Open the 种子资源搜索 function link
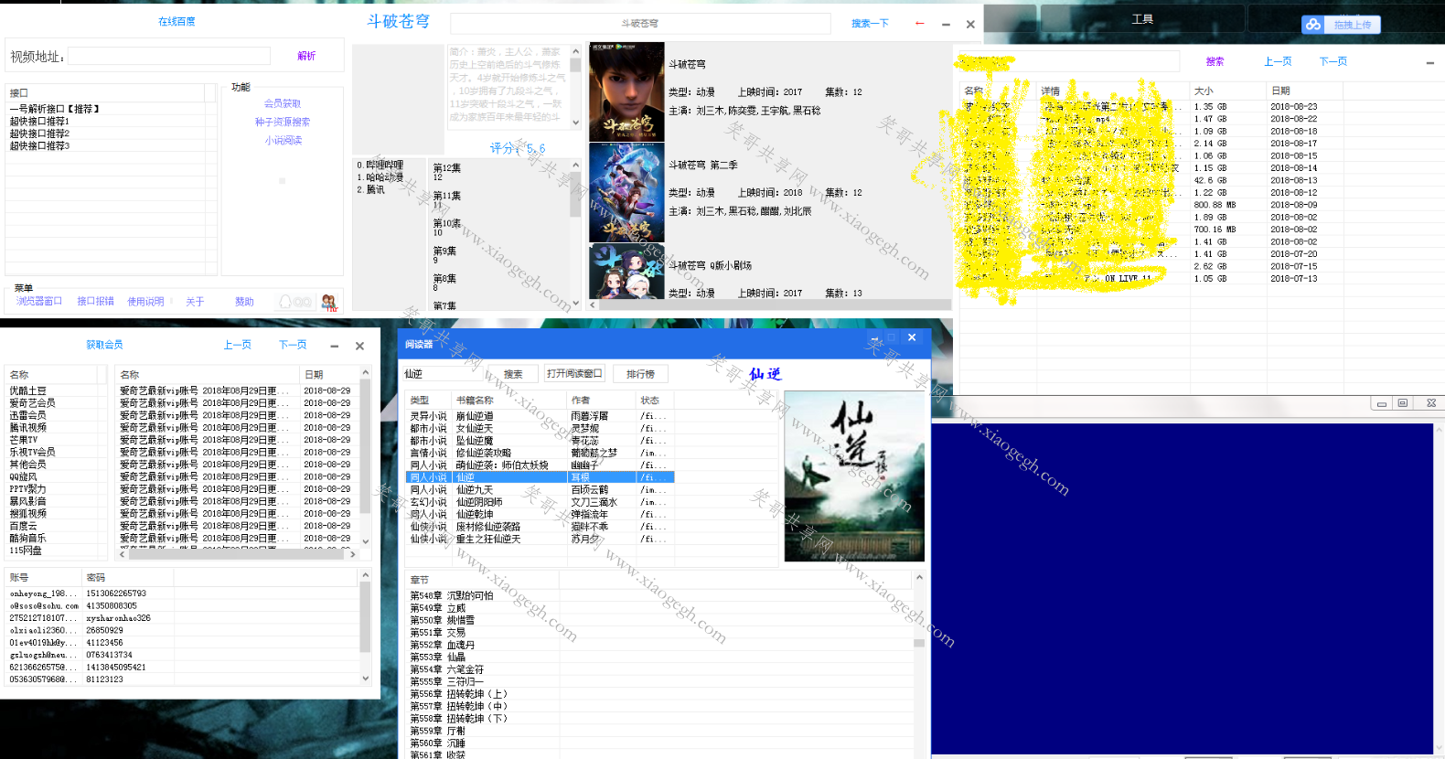Image resolution: width=1445 pixels, height=759 pixels. [283, 122]
